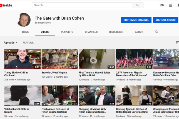Screen dimensions: 179x119
Task: Play the American flags thumbnail video
Action: (x=134, y=59)
